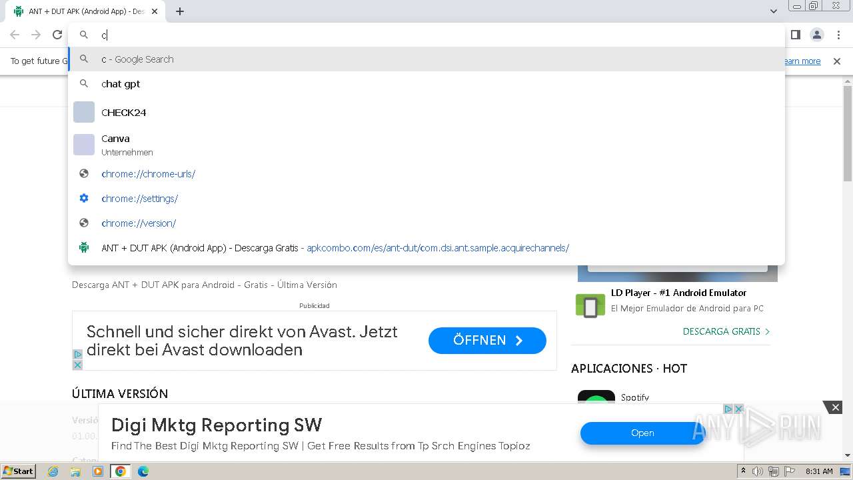This screenshot has height=480, width=853.
Task: Launch Internet Explorer from the taskbar
Action: [53, 471]
